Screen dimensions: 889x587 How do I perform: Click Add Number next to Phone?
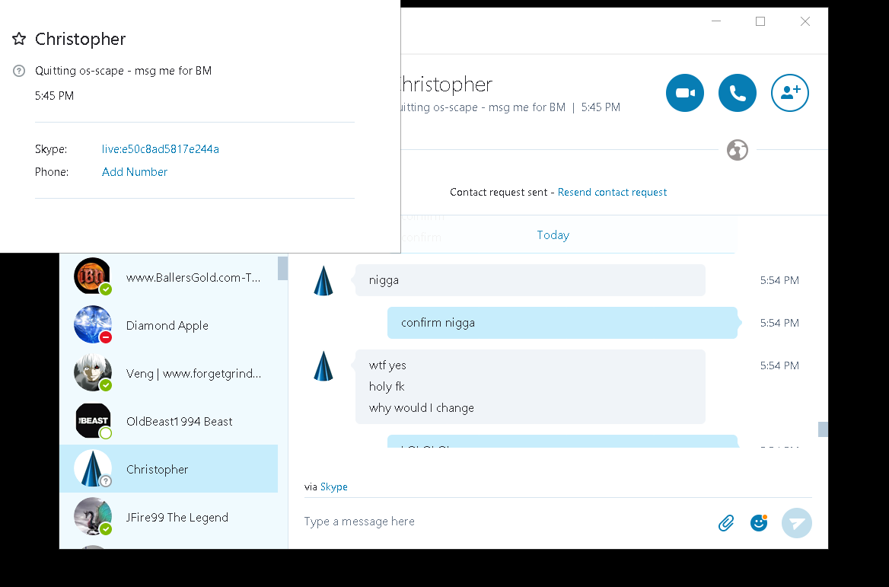[x=135, y=172]
